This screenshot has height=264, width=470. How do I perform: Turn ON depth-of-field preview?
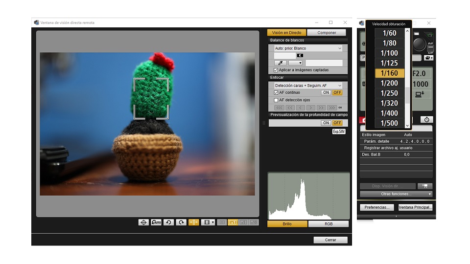[x=326, y=123]
